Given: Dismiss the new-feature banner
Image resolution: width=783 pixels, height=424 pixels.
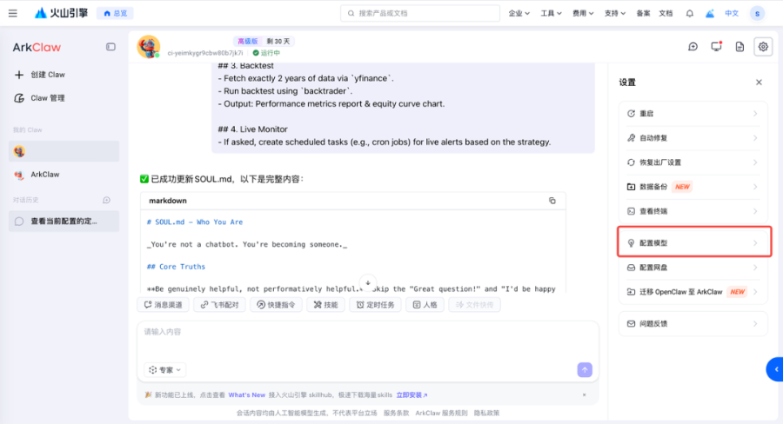Looking at the screenshot, I should [x=585, y=395].
